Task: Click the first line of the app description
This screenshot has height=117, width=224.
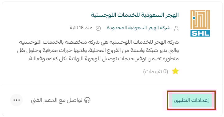Action: pyautogui.click(x=99, y=42)
